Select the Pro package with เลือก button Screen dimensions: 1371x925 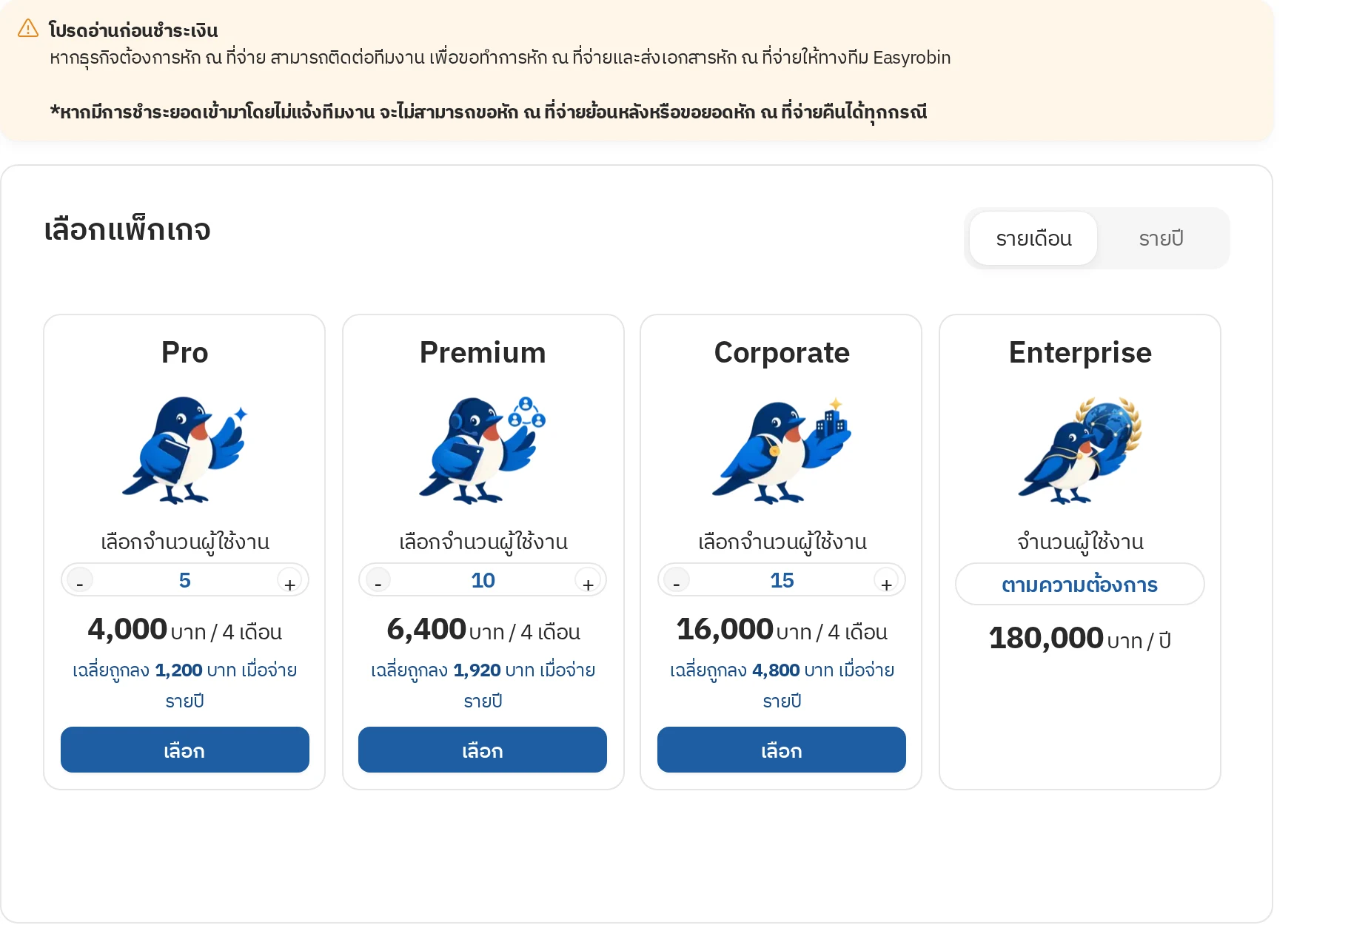tap(185, 750)
